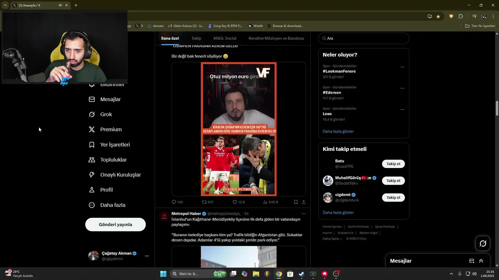Open the floating Grok button

point(483,243)
